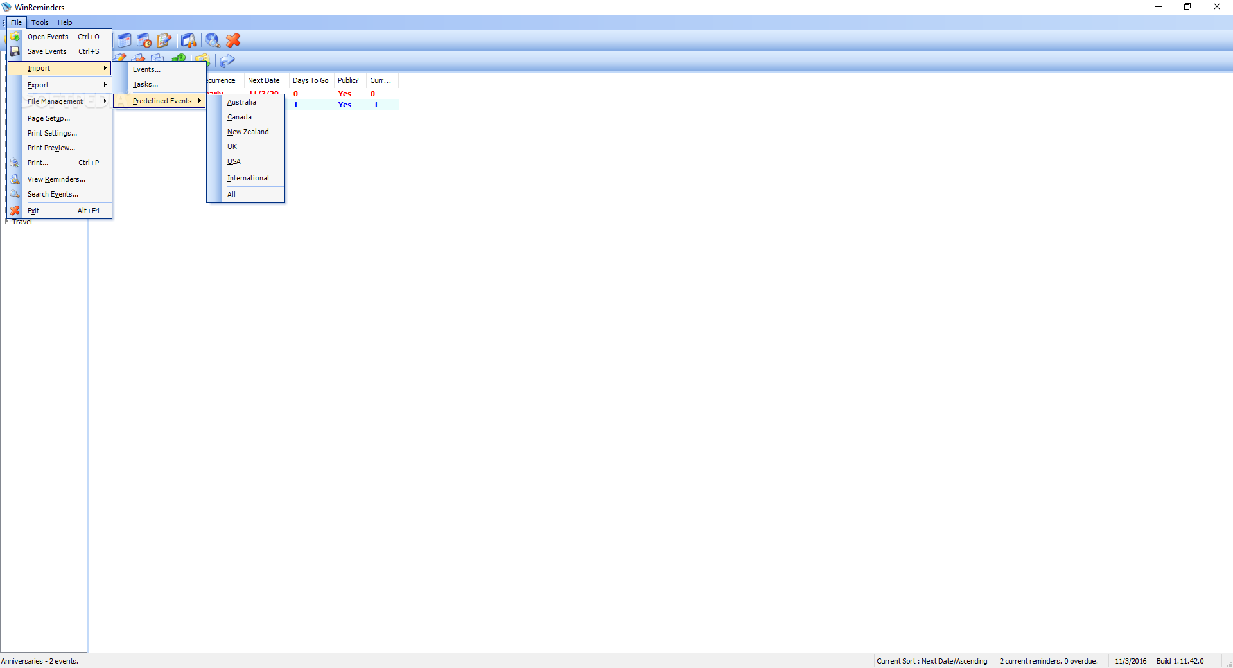The height and width of the screenshot is (668, 1233).
Task: Click the -1 value in Curr column
Action: click(x=374, y=105)
